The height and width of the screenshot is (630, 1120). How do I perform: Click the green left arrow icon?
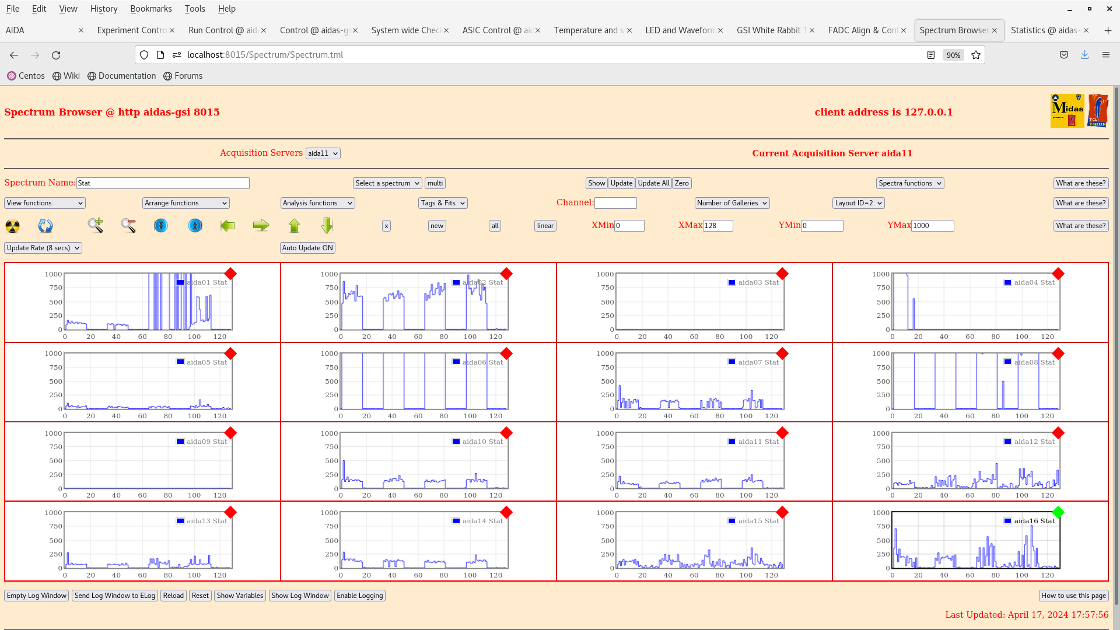pos(228,225)
